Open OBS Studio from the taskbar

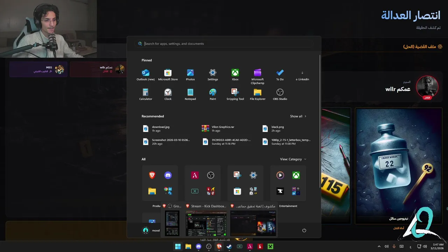209,246
